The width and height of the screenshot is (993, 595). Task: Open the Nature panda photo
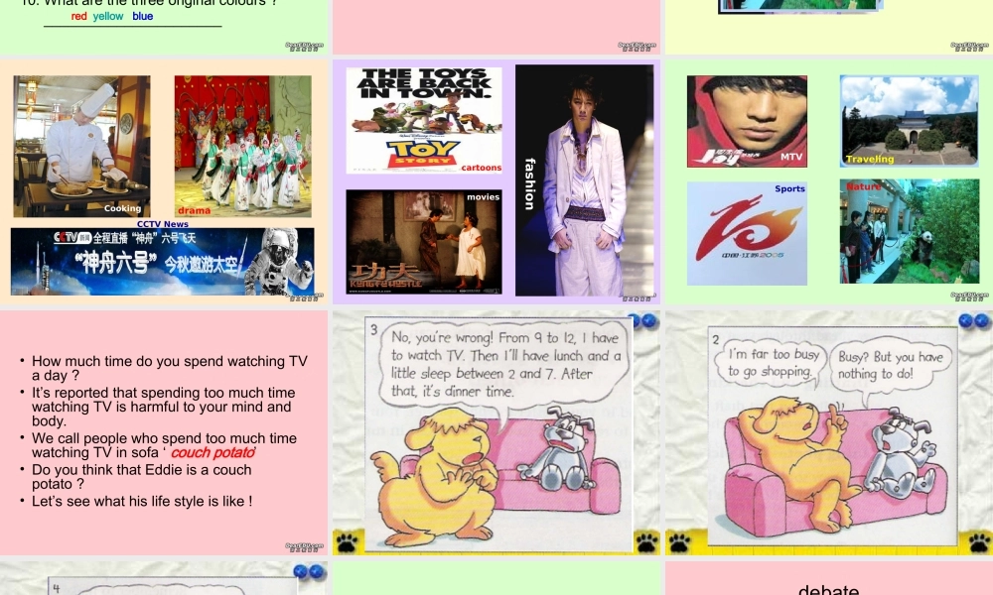910,231
